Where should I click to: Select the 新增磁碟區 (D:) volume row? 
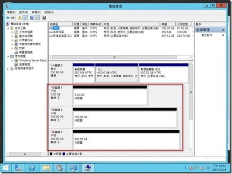coord(121,36)
